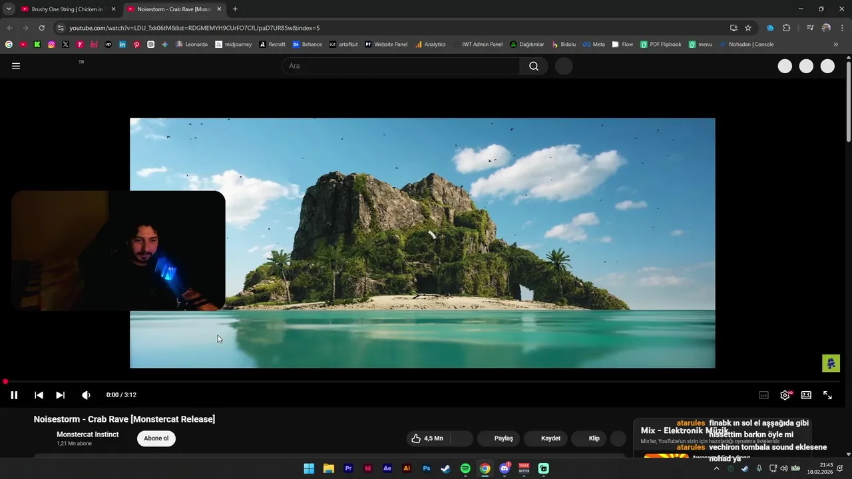
Task: Click the video progress bar start marker
Action: coord(5,382)
